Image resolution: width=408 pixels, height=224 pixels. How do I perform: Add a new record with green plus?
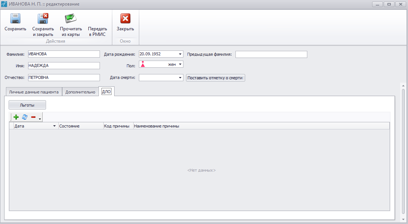click(16, 117)
